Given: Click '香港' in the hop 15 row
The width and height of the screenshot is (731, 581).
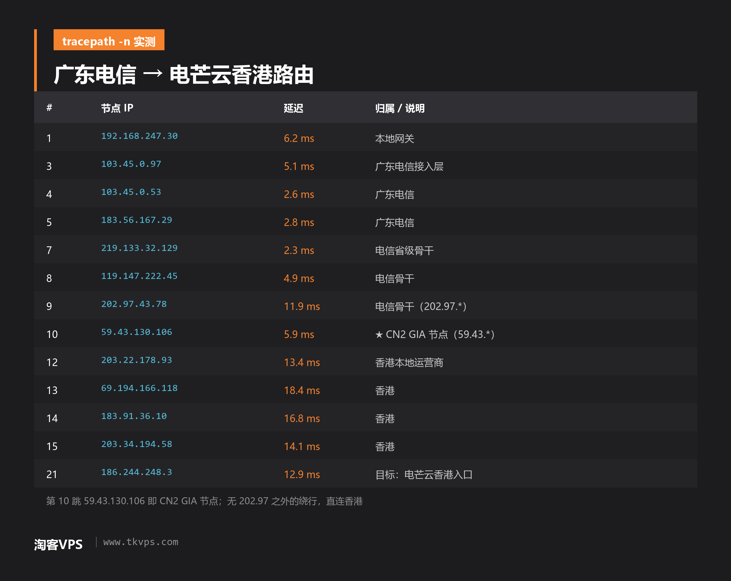Looking at the screenshot, I should point(385,446).
